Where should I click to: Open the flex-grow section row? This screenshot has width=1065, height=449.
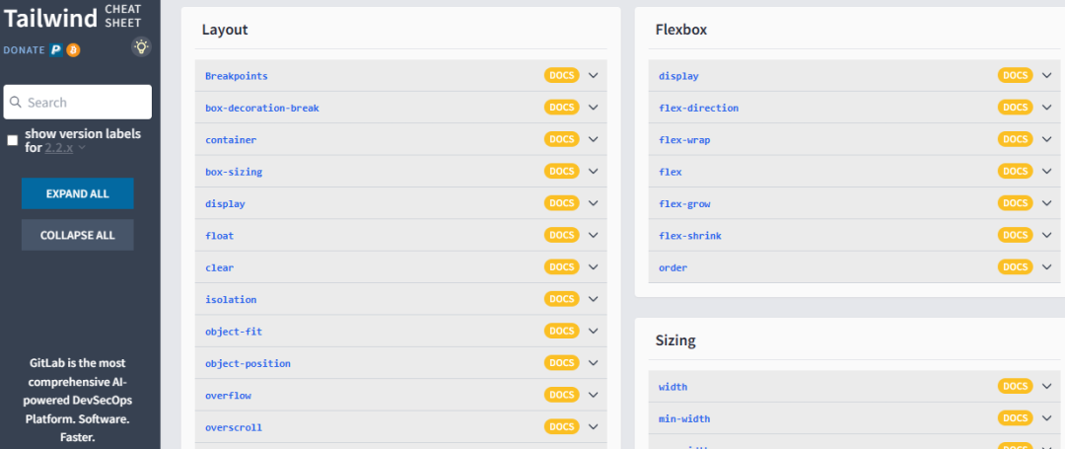tap(854, 203)
